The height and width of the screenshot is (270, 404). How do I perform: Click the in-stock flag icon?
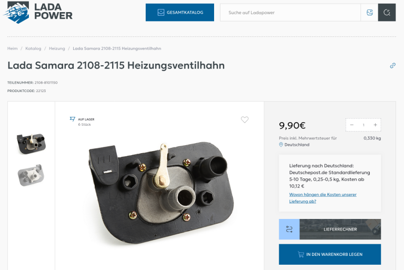(73, 119)
